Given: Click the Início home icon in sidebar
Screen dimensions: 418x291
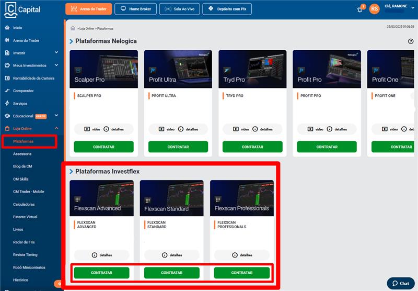Looking at the screenshot, I should 7,28.
